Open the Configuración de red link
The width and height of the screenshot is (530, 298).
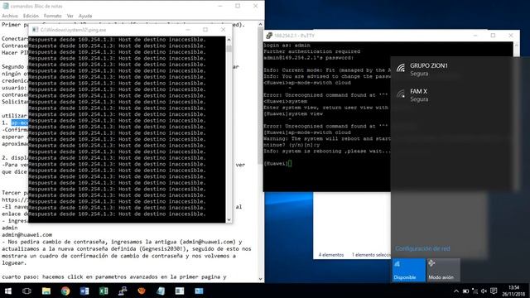tap(422, 248)
